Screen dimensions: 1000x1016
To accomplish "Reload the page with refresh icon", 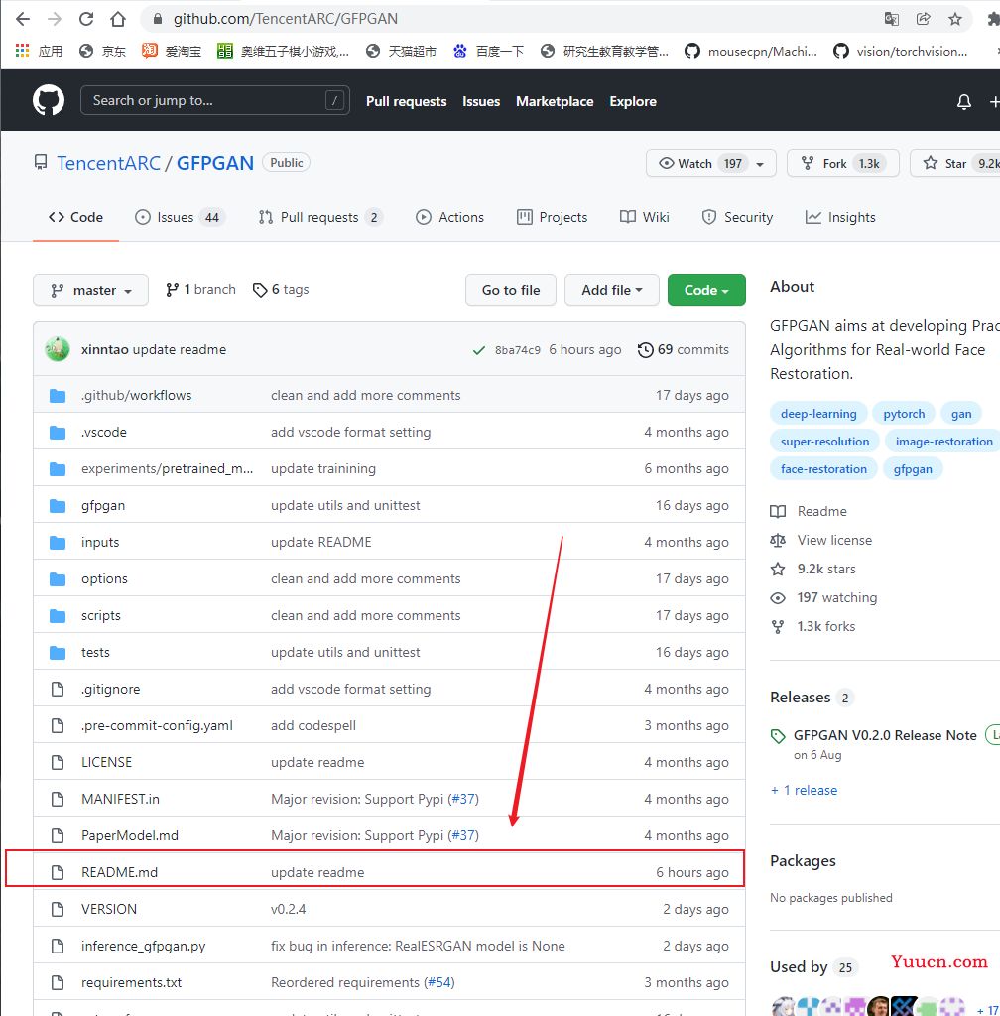I will pos(86,19).
